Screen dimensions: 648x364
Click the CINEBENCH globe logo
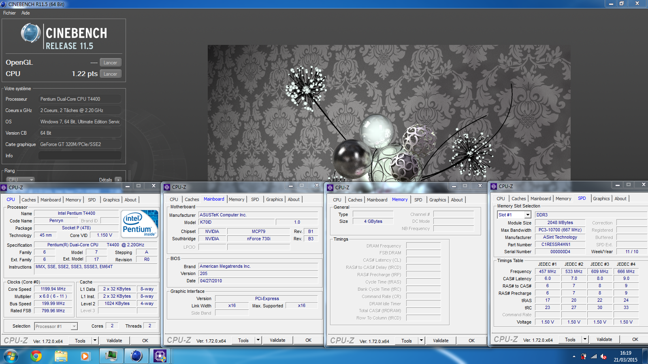(31, 33)
